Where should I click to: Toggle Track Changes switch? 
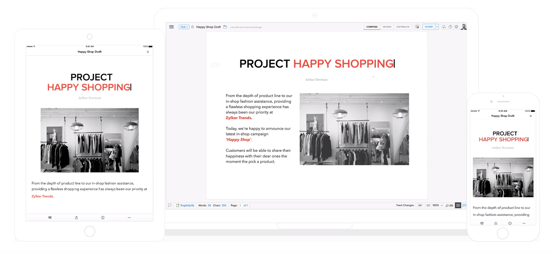pyautogui.click(x=418, y=205)
